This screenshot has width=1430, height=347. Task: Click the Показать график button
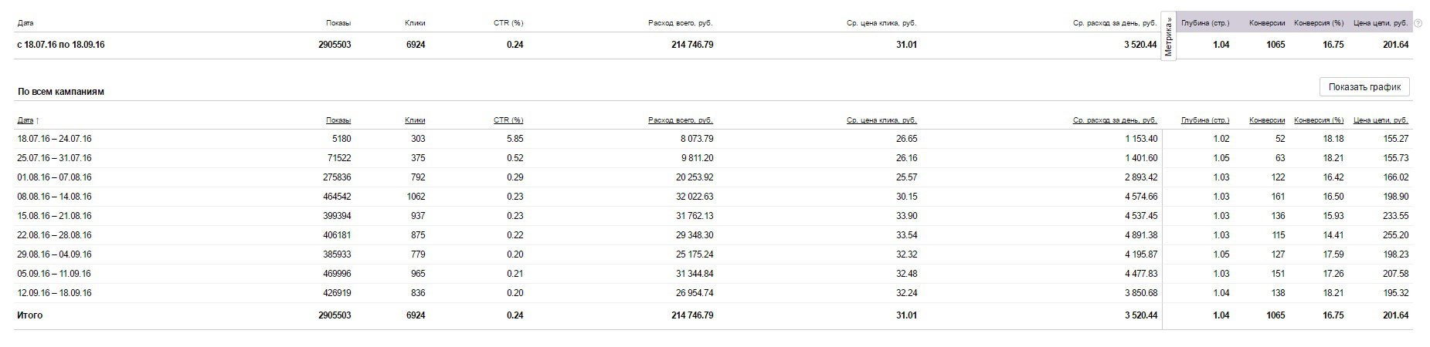click(x=1364, y=87)
